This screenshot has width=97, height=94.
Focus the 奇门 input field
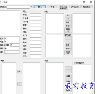click(35, 36)
